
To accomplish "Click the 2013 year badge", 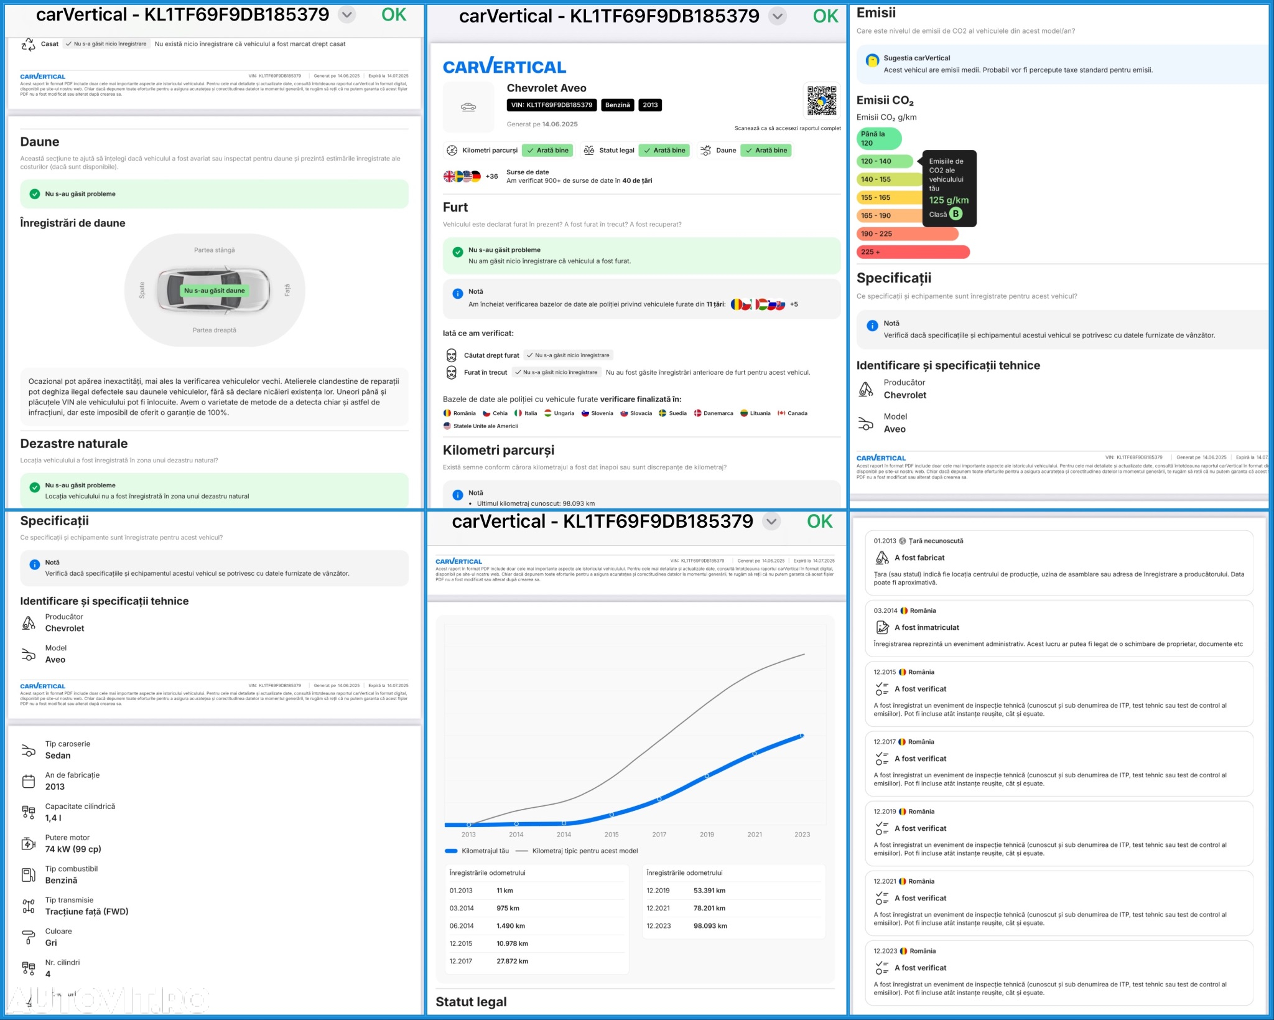I will pyautogui.click(x=650, y=105).
